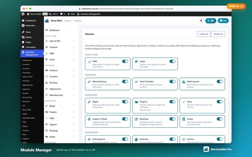The image size is (252, 157).
Task: Click the Income dollar icon in card
Action: [184, 139]
